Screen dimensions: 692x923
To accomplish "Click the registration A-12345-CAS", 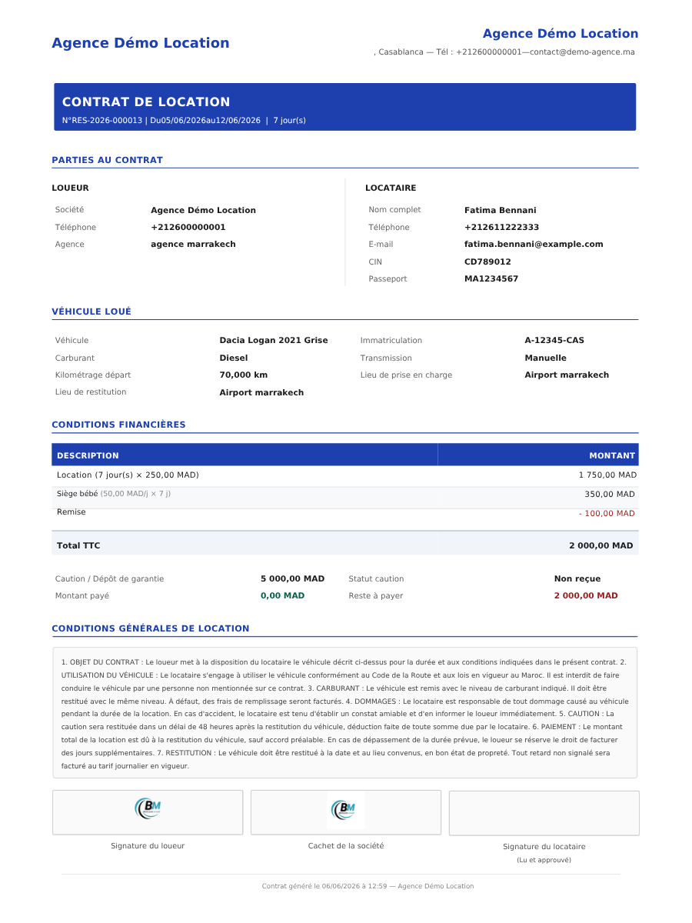I will pos(554,340).
